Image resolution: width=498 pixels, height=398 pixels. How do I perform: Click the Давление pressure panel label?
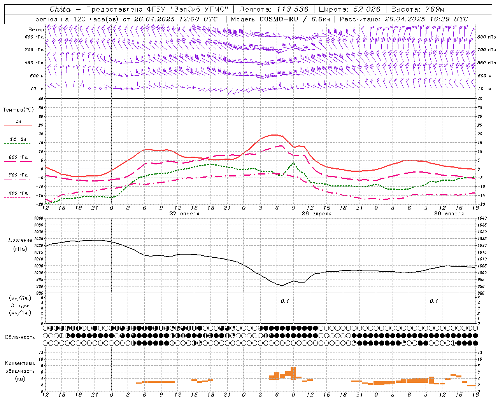[x=20, y=240]
